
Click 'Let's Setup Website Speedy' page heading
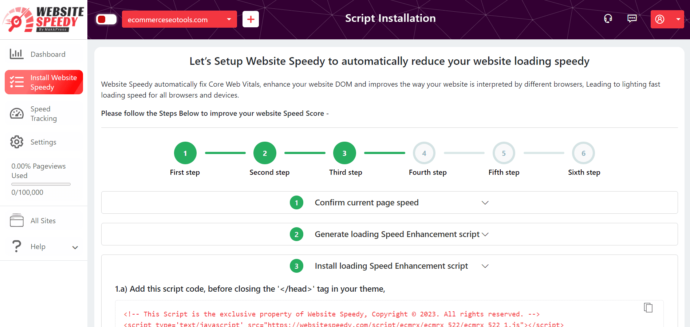coord(389,61)
